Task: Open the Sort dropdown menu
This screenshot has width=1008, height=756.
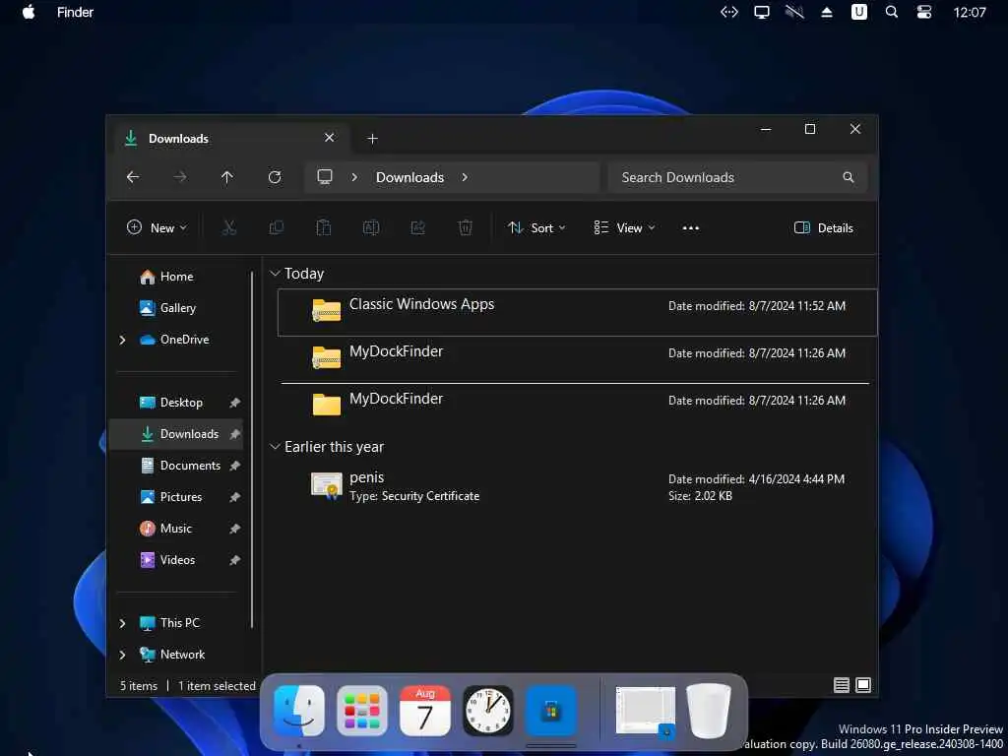Action: click(x=536, y=227)
